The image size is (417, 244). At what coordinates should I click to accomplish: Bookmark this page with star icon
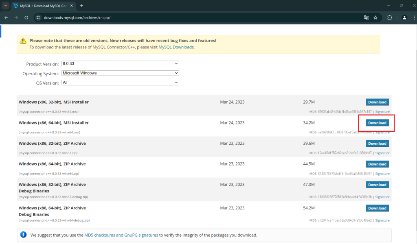tap(375, 17)
